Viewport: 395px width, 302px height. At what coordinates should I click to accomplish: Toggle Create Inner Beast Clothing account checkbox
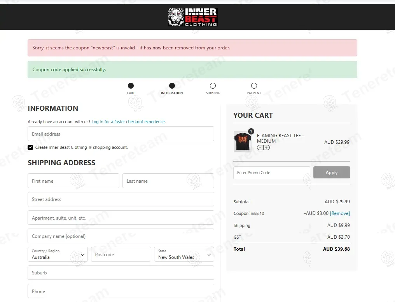[x=30, y=147]
